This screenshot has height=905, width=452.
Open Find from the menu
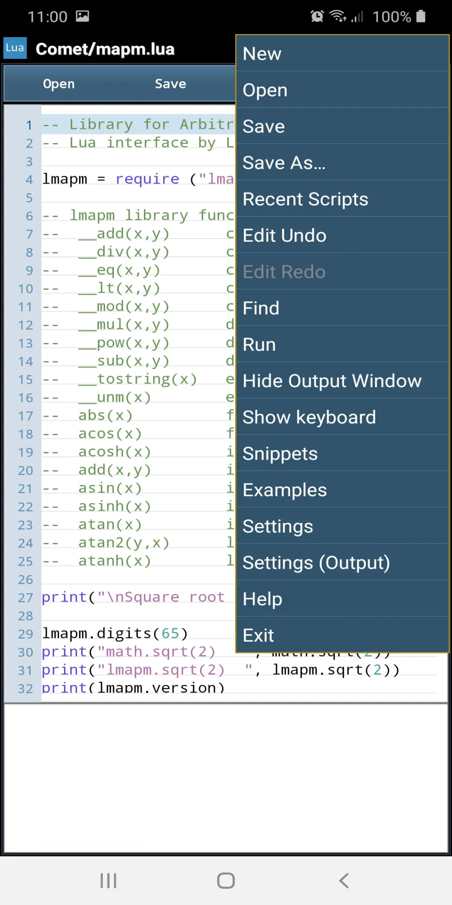click(343, 308)
